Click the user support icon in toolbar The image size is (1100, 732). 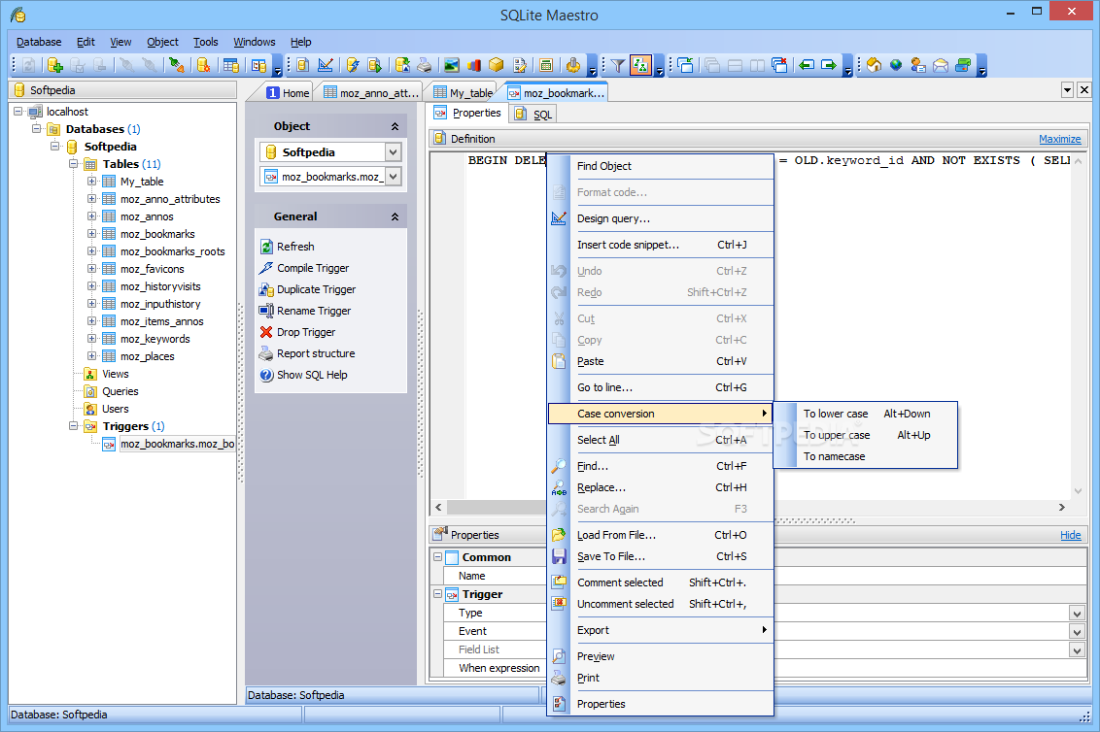918,65
